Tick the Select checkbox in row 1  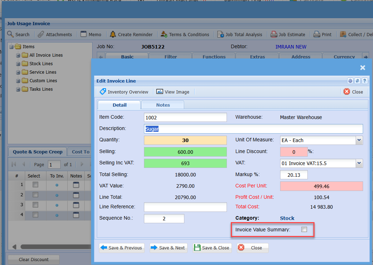(x=35, y=185)
